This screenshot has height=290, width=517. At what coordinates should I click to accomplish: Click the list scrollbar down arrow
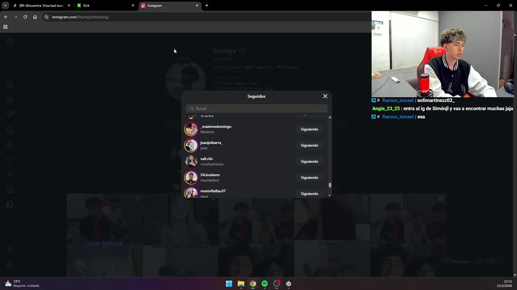pyautogui.click(x=330, y=195)
